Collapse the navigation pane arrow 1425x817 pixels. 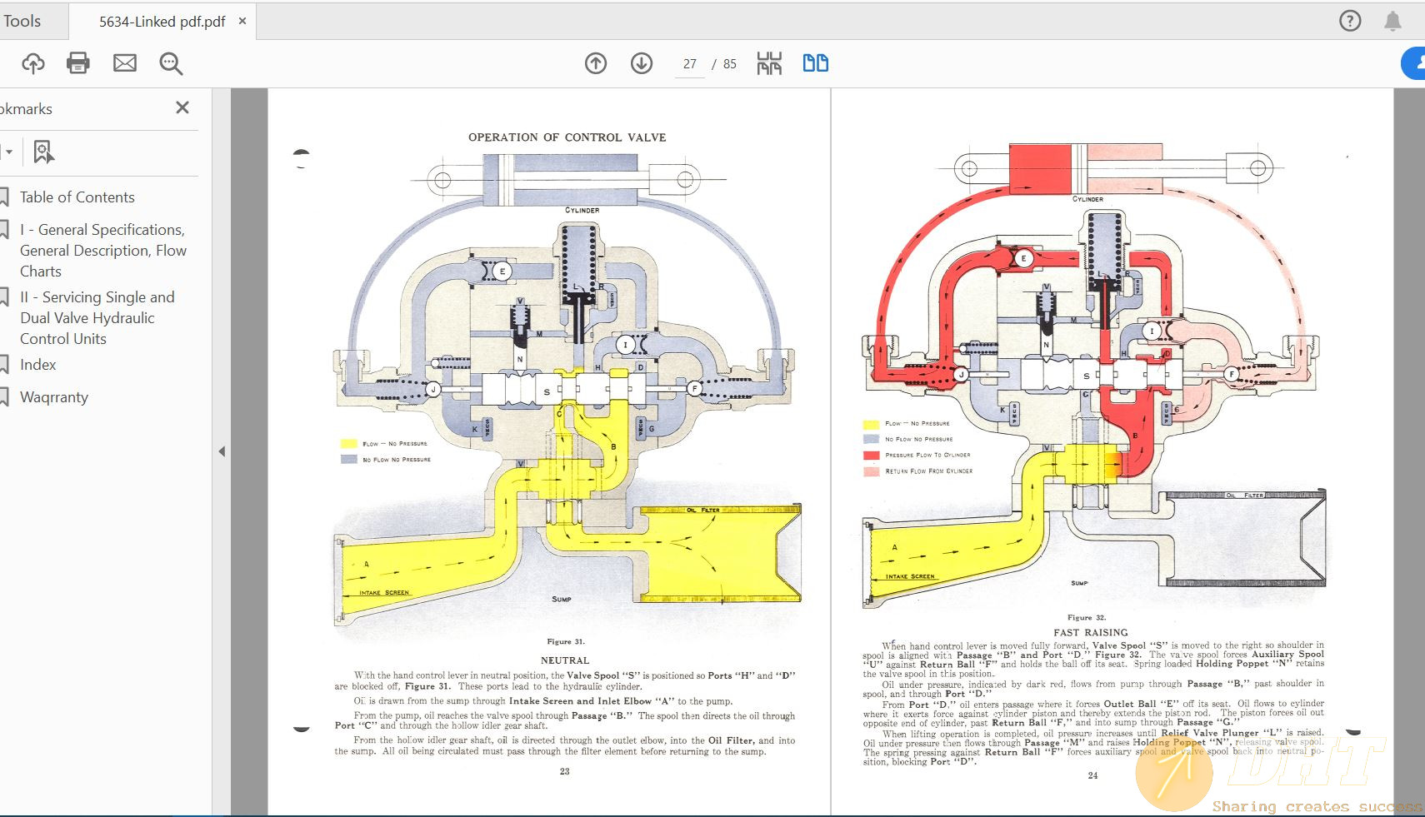coord(222,451)
